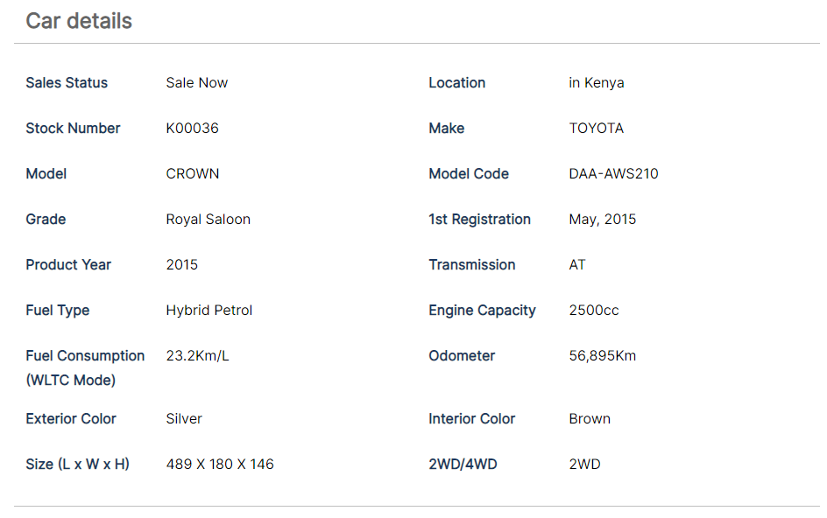Screen dimensions: 827x518
Task: Click the May, 2015 registration date
Action: click(x=602, y=220)
